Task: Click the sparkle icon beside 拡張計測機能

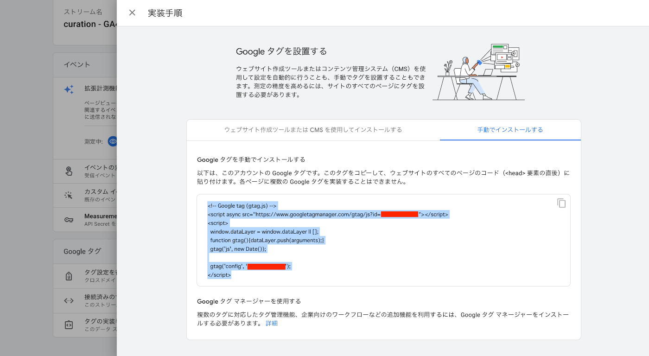Action: pos(69,90)
